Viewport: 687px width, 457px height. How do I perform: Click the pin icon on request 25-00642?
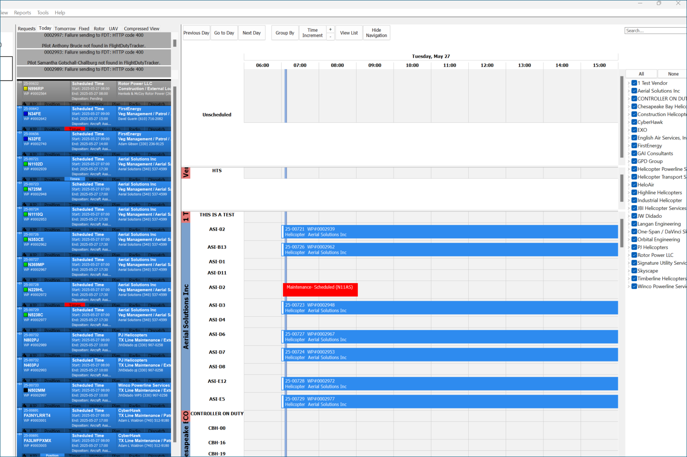[20, 108]
